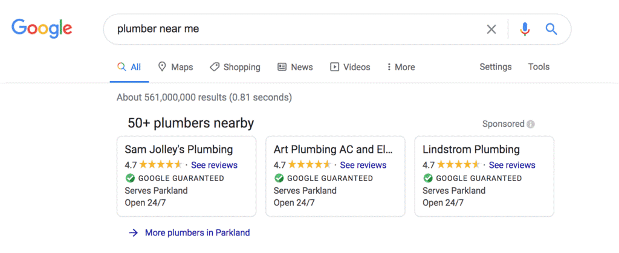See reviews for Lindstrom Plumbing
This screenshot has width=619, height=253.
pos(512,165)
